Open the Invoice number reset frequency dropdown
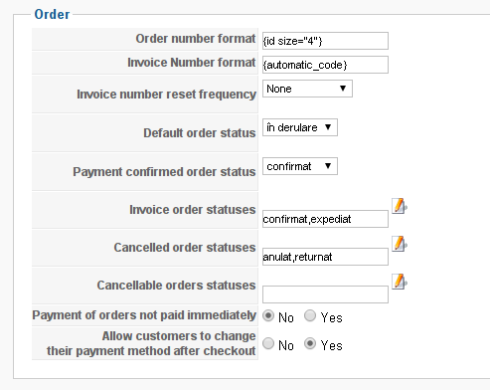Image resolution: width=490 pixels, height=390 pixels. pyautogui.click(x=307, y=89)
